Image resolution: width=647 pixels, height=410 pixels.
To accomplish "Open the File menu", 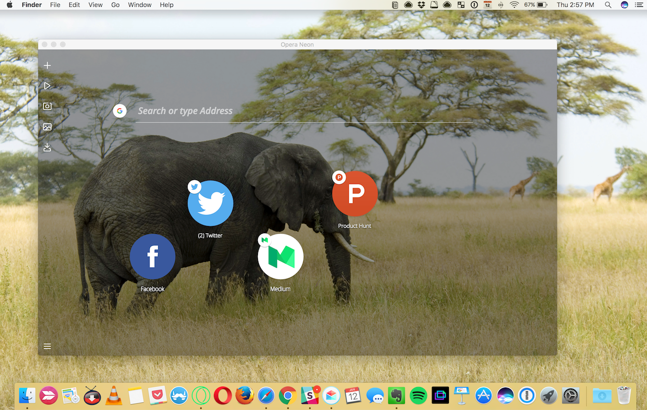I will [55, 5].
